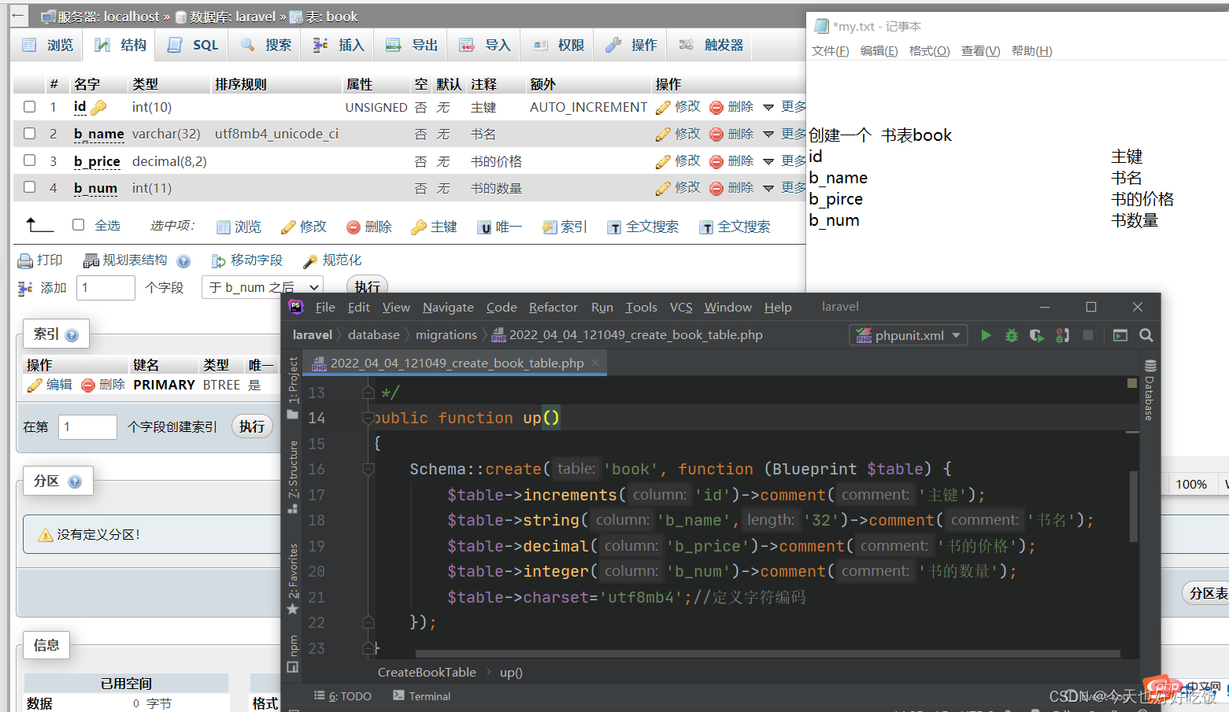The width and height of the screenshot is (1229, 712).
Task: Open the phpunit.xml run configuration dropdown
Action: point(909,335)
